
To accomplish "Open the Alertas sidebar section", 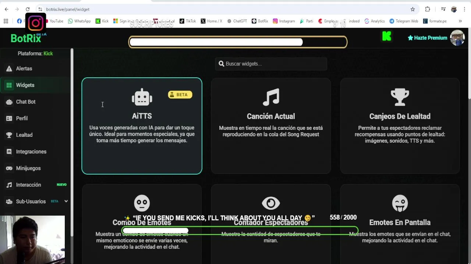I will pyautogui.click(x=35, y=69).
